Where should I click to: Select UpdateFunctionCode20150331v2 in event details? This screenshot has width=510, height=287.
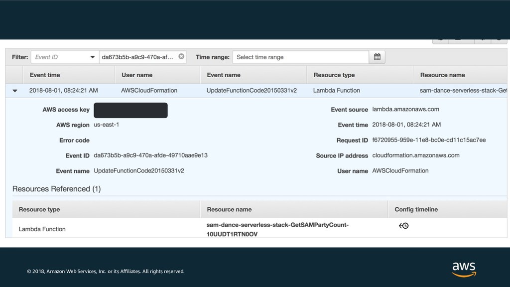click(x=139, y=170)
